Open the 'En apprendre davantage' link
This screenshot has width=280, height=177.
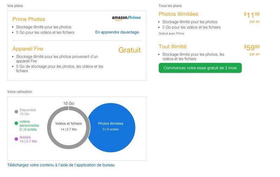coord(117,32)
